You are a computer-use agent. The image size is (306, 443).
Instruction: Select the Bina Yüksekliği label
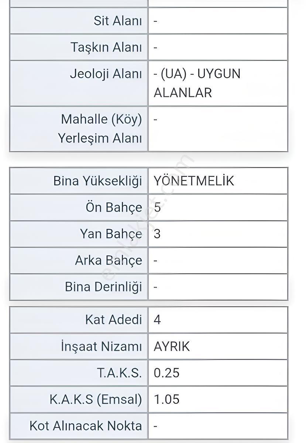pyautogui.click(x=97, y=181)
